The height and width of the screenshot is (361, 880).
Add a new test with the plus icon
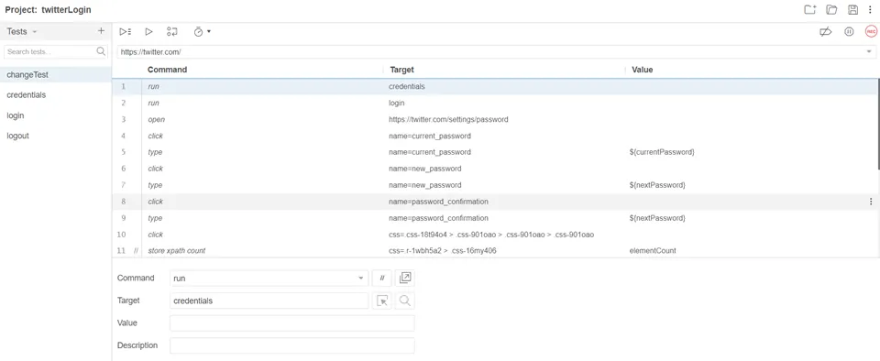coord(101,31)
